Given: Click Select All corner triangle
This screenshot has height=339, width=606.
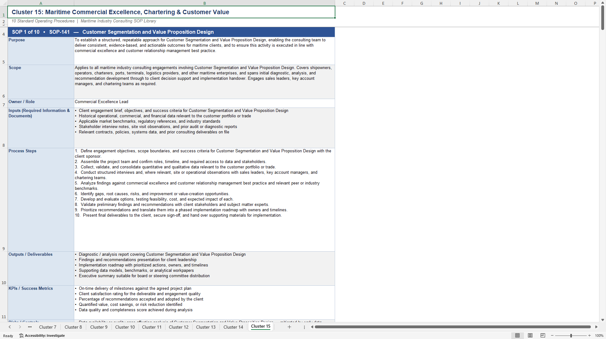Looking at the screenshot, I should [4, 3].
